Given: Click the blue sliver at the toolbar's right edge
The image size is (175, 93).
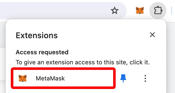Looking at the screenshot, I should tap(171, 11).
